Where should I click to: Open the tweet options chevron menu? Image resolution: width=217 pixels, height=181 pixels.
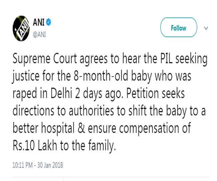(206, 28)
